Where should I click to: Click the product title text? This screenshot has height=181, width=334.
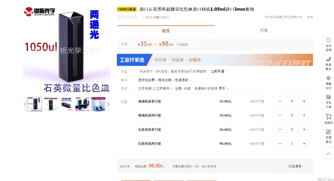coord(197,9)
